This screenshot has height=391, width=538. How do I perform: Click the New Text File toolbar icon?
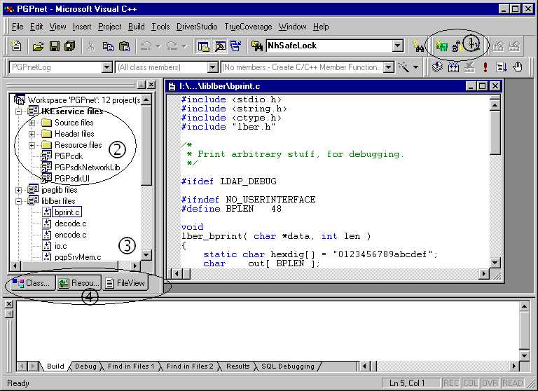coord(16,46)
